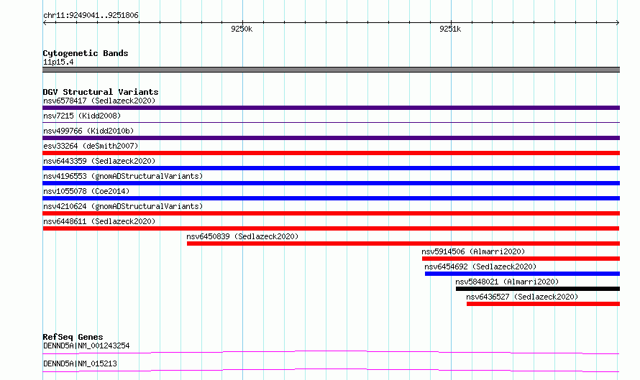This screenshot has height=380, width=640.
Task: Click nsv6450839 (Sedlazeck2020) label
Action: [242, 236]
